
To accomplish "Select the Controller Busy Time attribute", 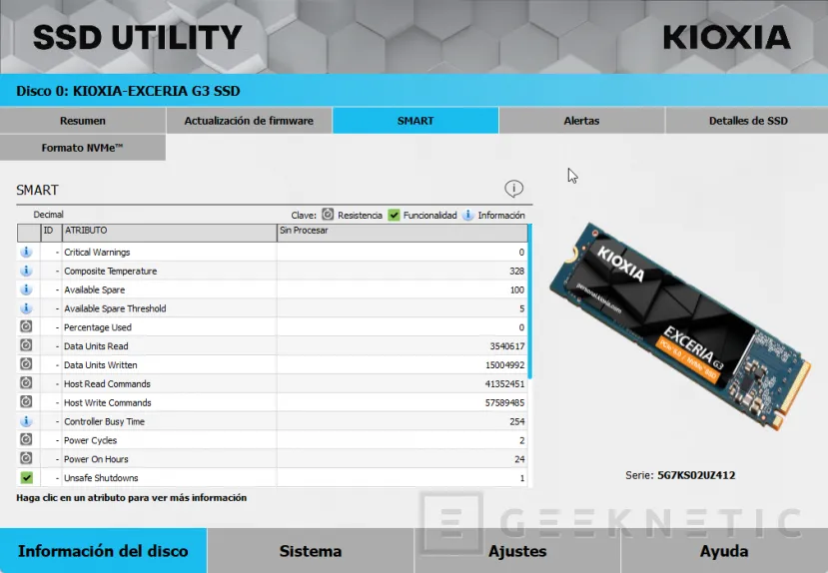I will (104, 421).
